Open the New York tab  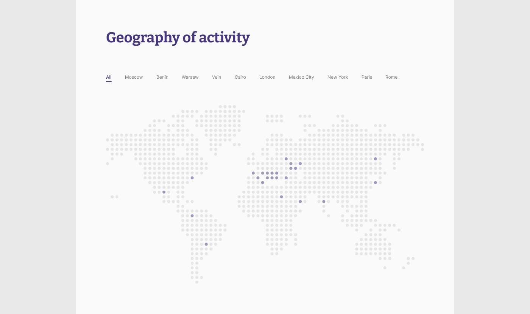click(x=337, y=77)
